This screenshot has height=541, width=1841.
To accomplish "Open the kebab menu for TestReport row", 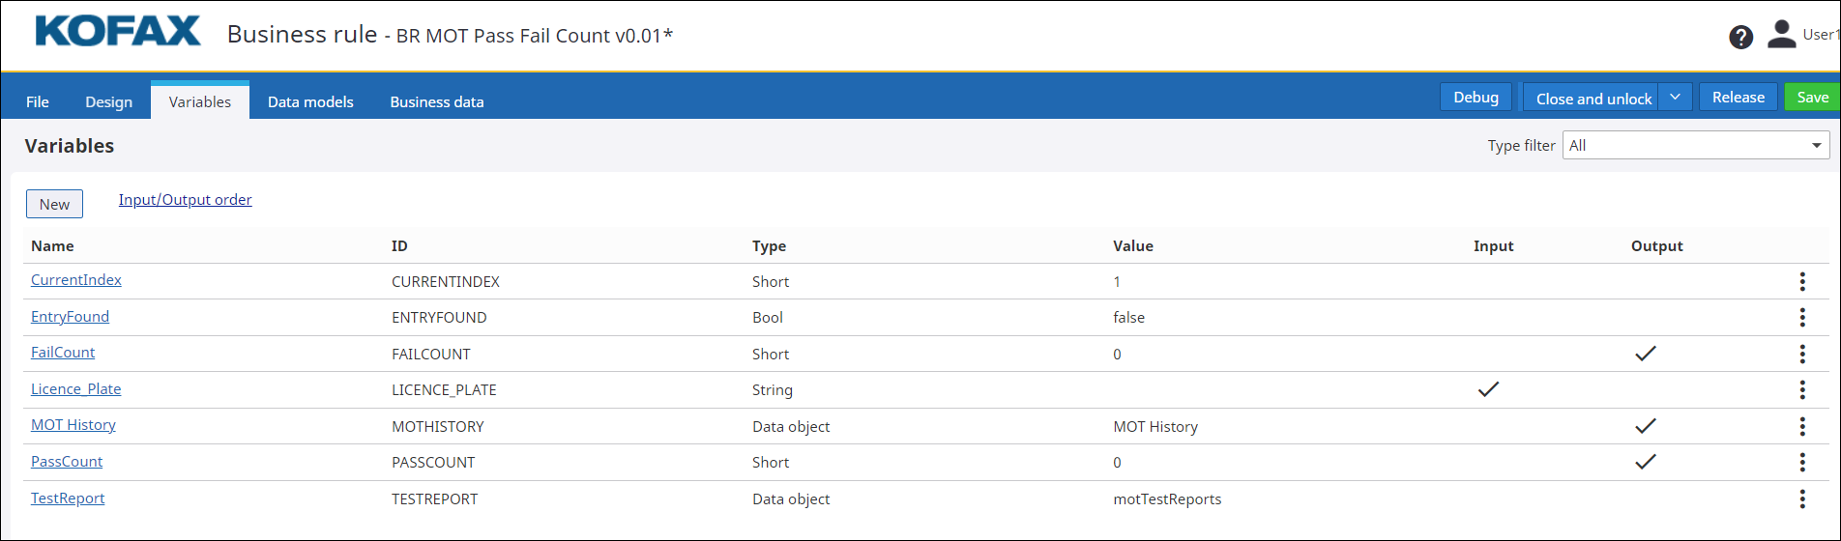I will click(x=1801, y=498).
